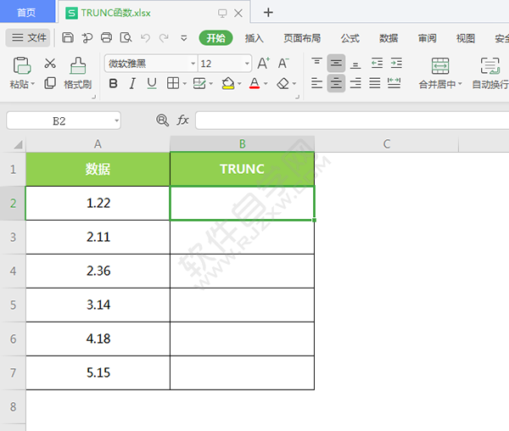509x431 pixels.
Task: Toggle Top Align
Action: (x=316, y=63)
